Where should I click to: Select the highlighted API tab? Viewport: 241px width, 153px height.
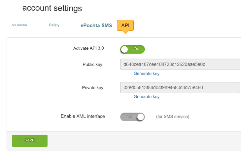click(125, 25)
